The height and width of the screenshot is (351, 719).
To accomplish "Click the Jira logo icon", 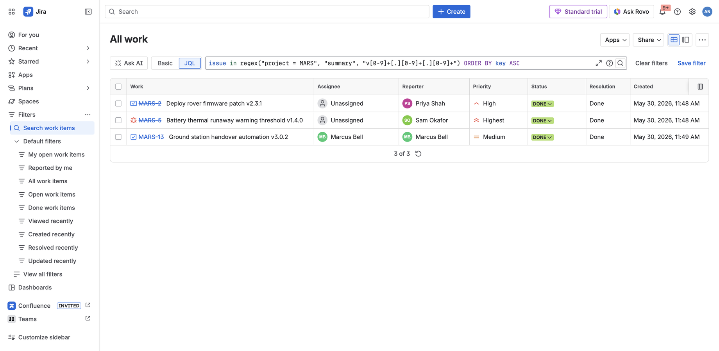I will click(28, 12).
